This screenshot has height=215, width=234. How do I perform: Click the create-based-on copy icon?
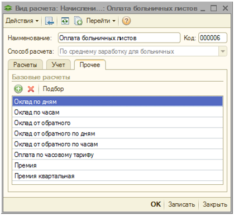point(78,21)
